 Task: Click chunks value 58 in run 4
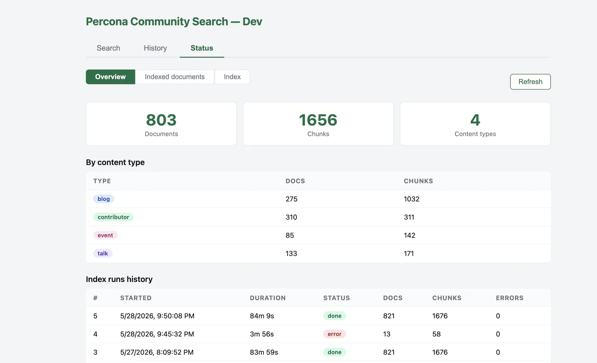point(437,334)
